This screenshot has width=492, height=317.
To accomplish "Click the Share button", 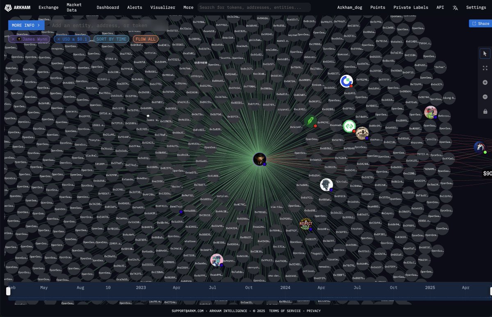I will click(480, 24).
